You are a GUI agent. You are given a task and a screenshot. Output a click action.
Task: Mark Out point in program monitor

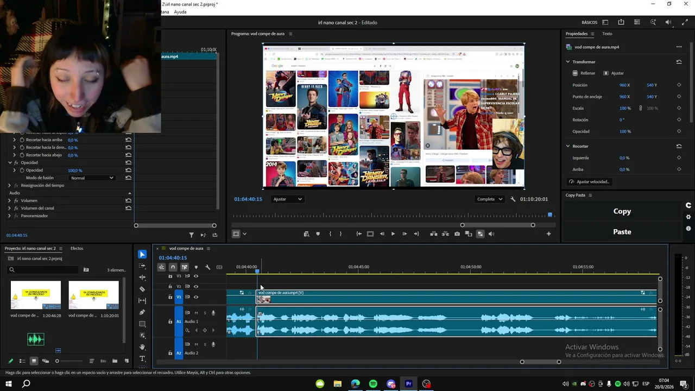pos(341,234)
